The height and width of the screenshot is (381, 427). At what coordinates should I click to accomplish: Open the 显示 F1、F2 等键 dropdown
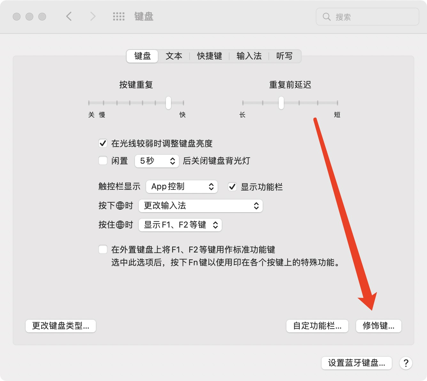[180, 225]
